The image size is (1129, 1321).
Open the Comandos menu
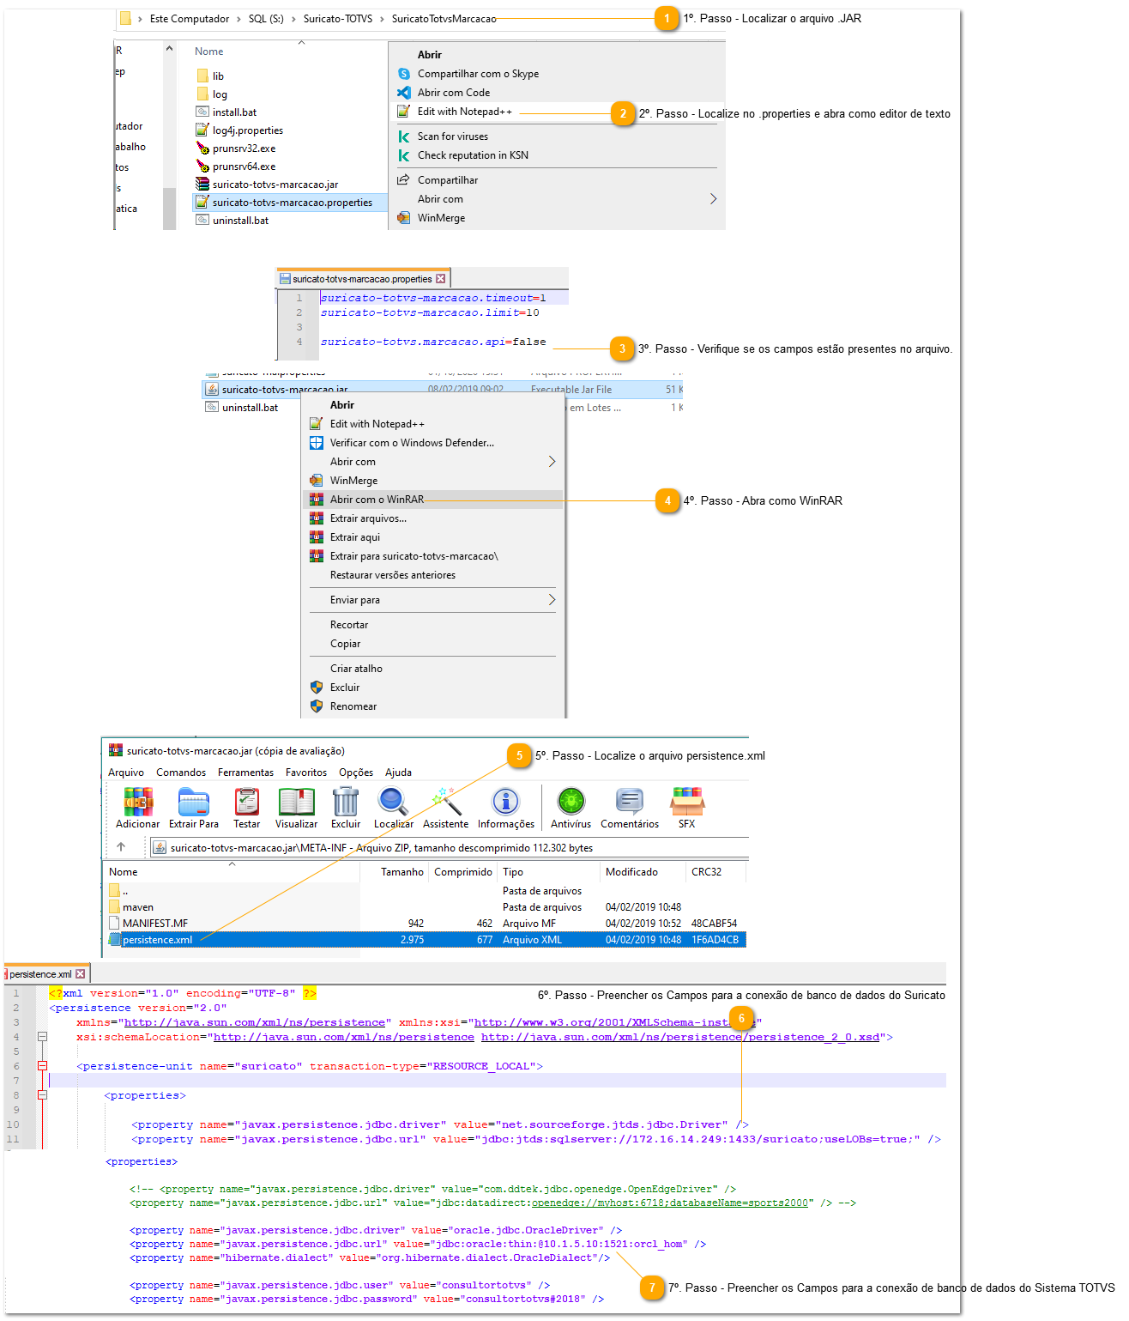tap(181, 773)
